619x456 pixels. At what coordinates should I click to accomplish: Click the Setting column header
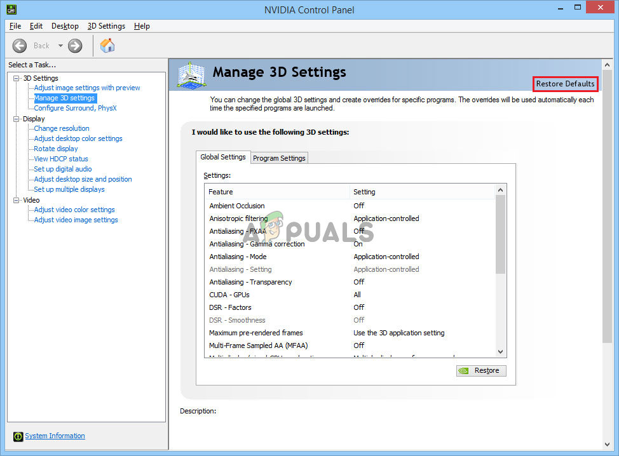(423, 192)
